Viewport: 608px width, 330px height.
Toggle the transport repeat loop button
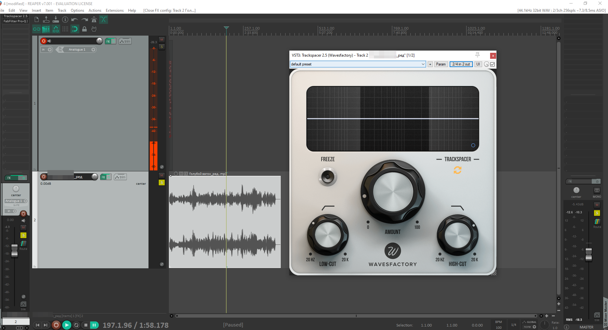(76, 325)
